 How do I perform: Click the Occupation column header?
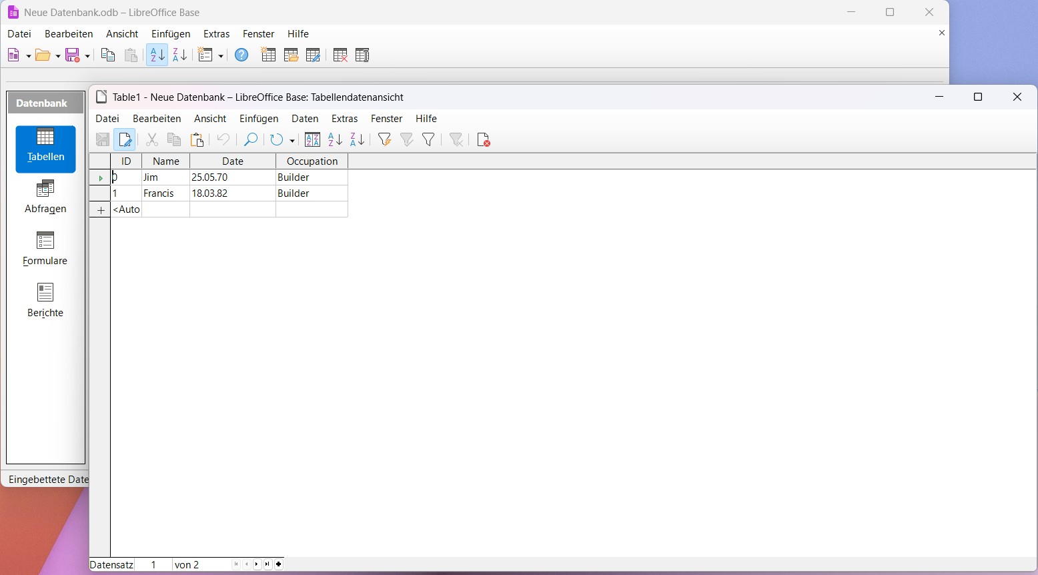[312, 161]
